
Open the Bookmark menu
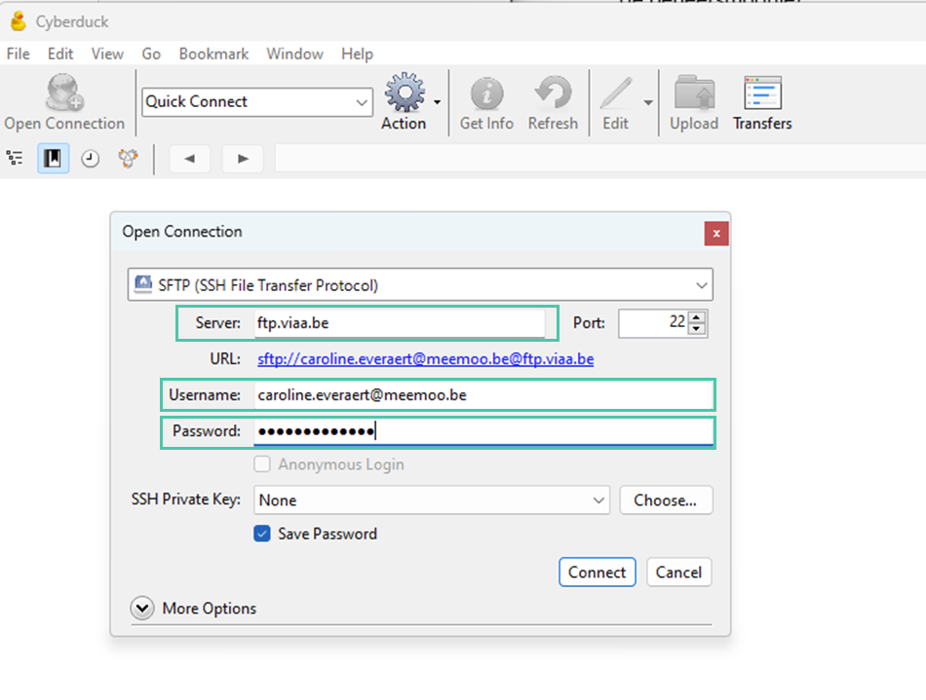[x=213, y=54]
